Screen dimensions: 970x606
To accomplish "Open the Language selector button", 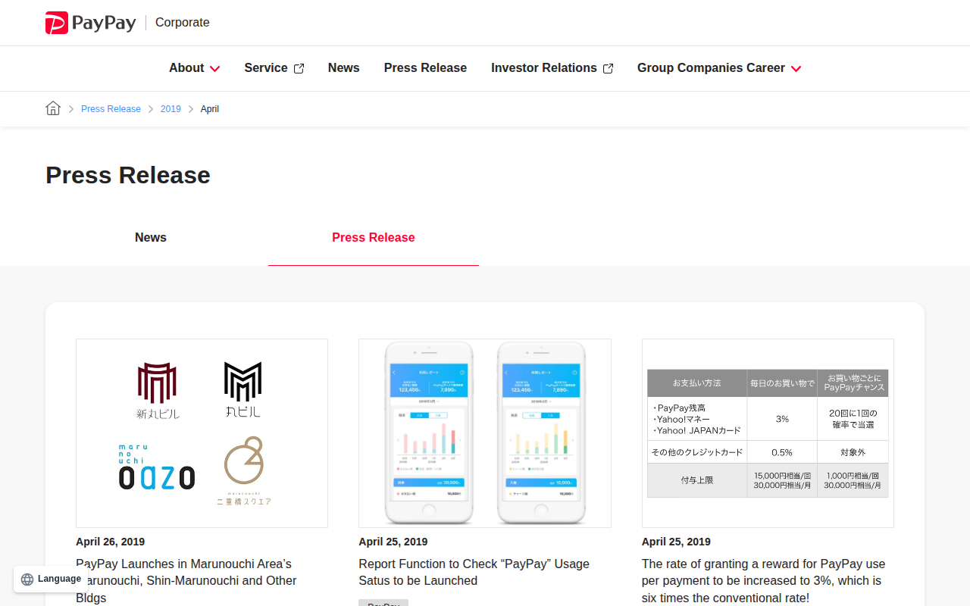I will pyautogui.click(x=52, y=579).
